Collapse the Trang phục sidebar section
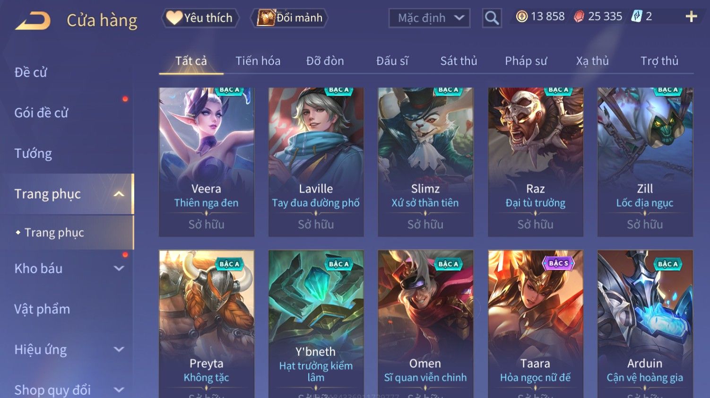The image size is (710, 398). click(119, 194)
